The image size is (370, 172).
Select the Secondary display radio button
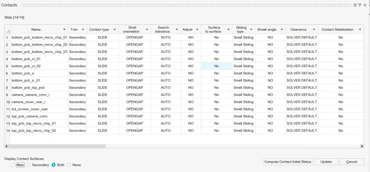coord(28,165)
